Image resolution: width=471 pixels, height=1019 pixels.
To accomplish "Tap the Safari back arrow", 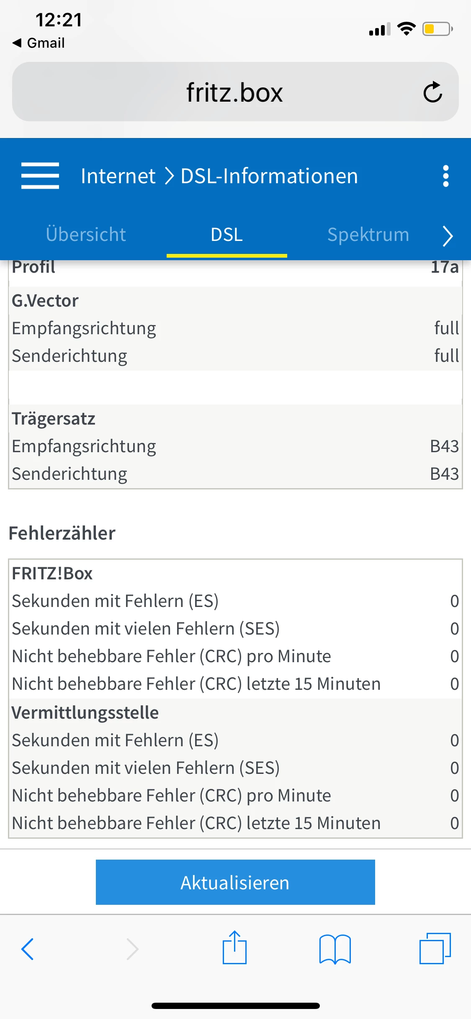I will tap(28, 949).
